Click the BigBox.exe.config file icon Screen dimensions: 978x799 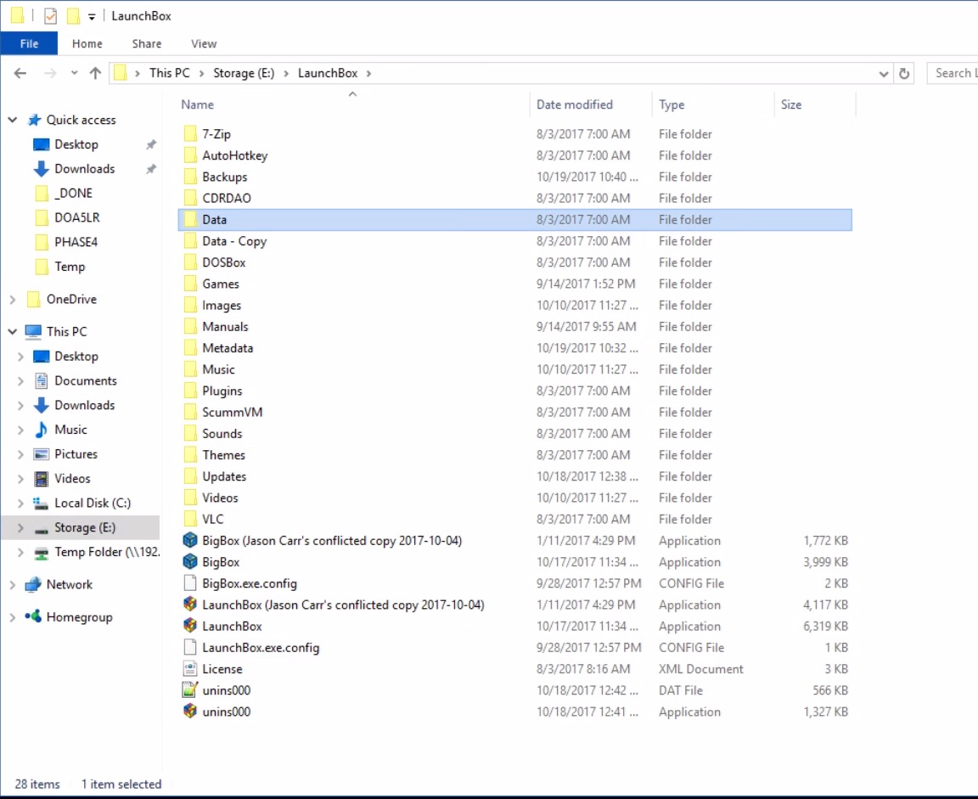(190, 583)
